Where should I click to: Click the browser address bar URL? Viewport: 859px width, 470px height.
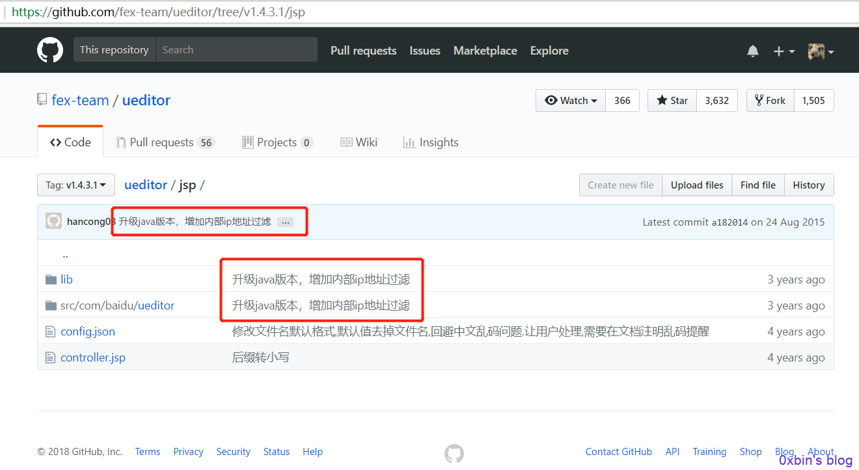click(x=158, y=12)
